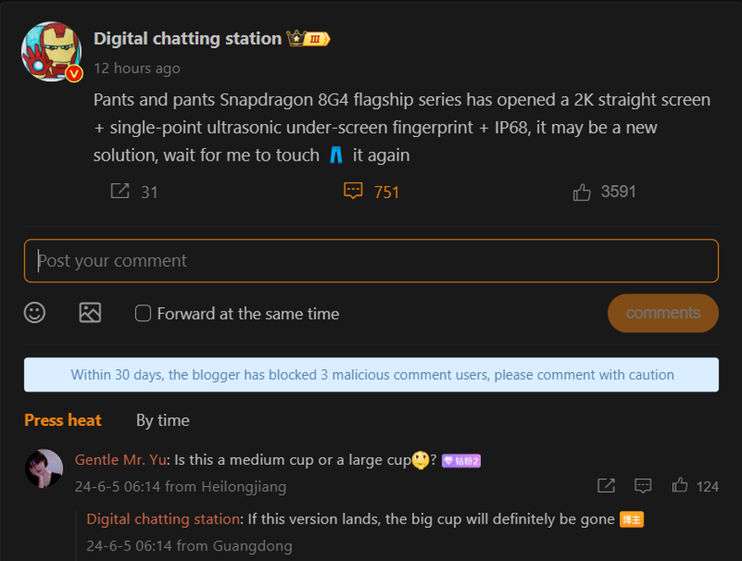Open the post's comment icon showing 751

coord(353,191)
